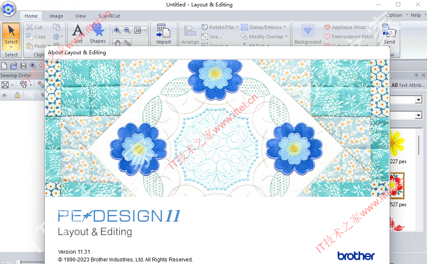Click the Sewing Order overlapping squares icon
The height and width of the screenshot is (264, 427).
pyautogui.click(x=24, y=85)
